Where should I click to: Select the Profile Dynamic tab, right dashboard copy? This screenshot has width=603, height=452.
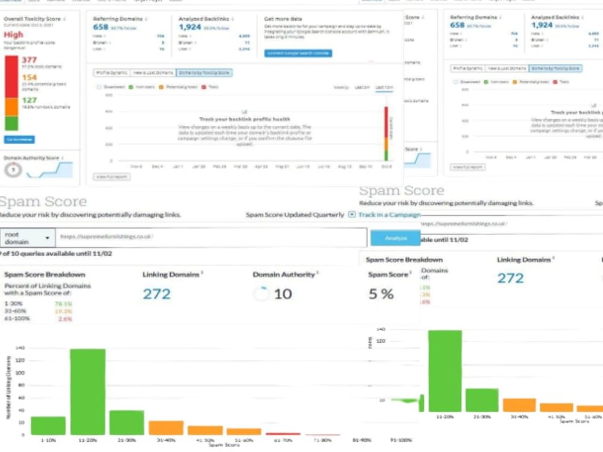[468, 69]
